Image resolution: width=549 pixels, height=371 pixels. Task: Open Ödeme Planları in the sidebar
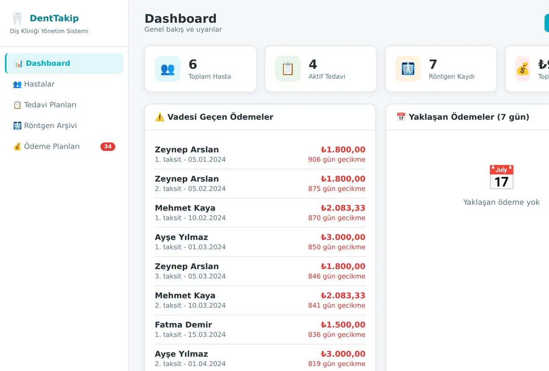click(64, 146)
